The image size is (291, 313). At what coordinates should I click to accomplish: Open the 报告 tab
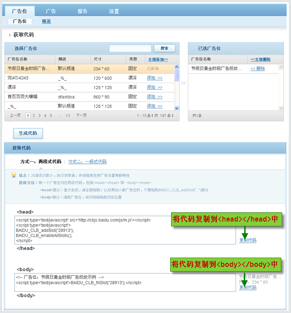tap(82, 11)
